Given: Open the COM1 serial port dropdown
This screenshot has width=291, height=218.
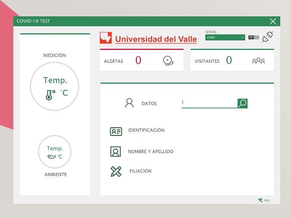Looking at the screenshot, I should (x=225, y=37).
